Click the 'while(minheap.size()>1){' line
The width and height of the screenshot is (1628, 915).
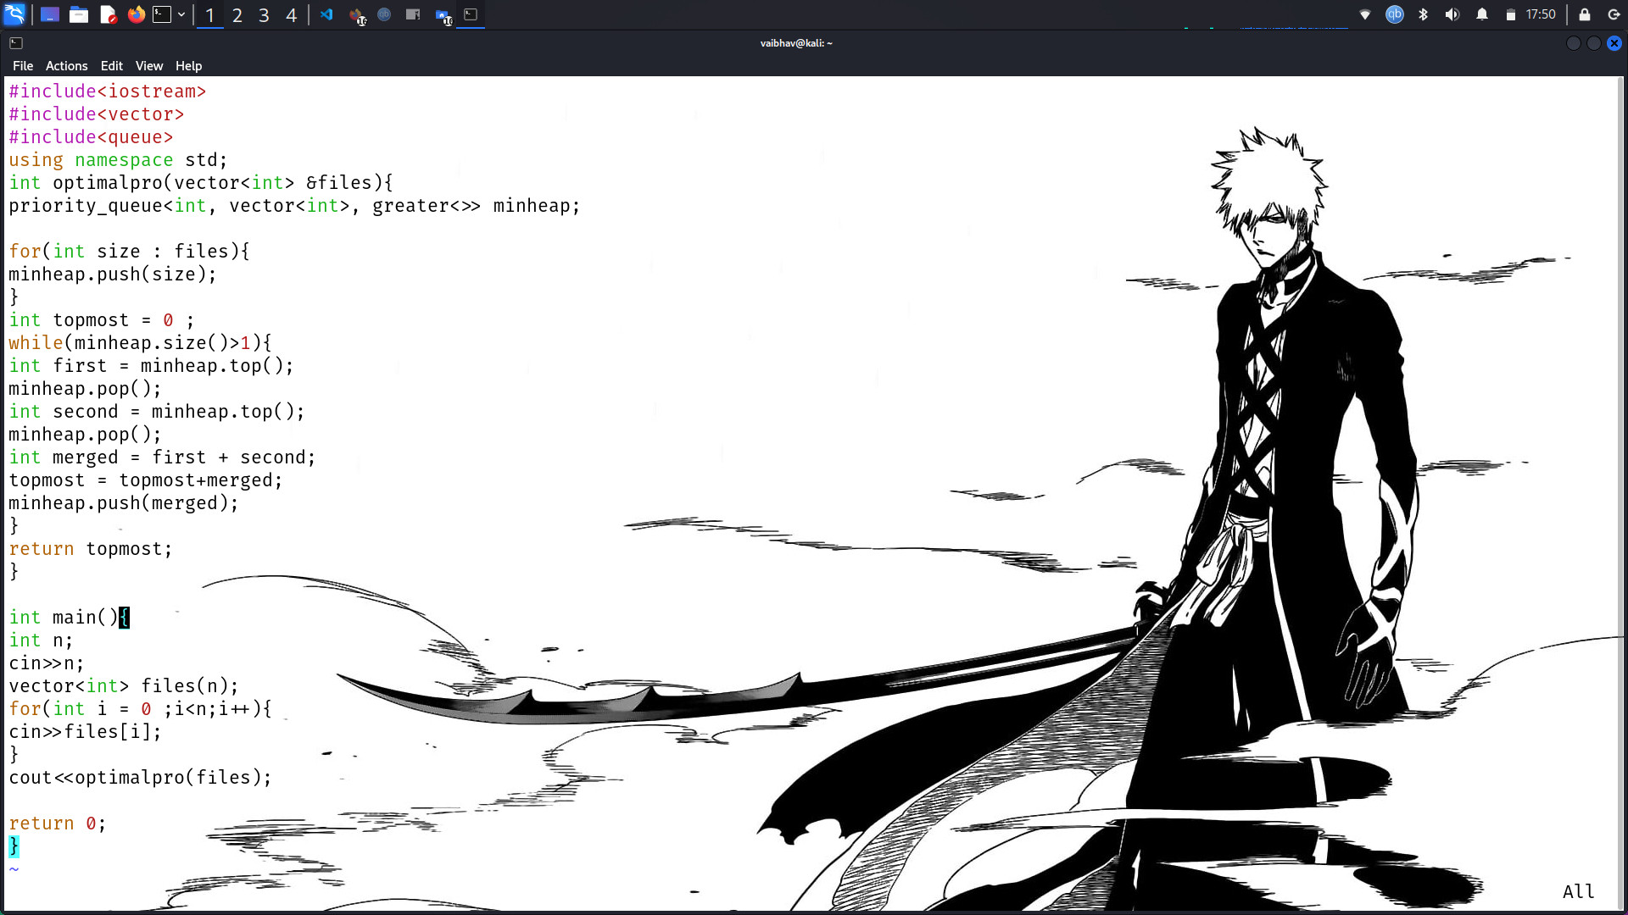coord(141,343)
